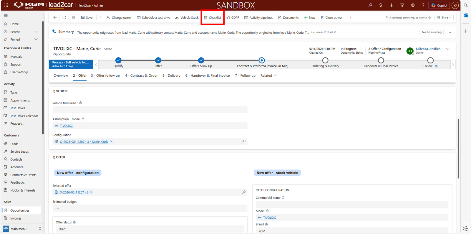This screenshot has width=471, height=234.
Task: Click the Copilot button
Action: pos(439,5)
